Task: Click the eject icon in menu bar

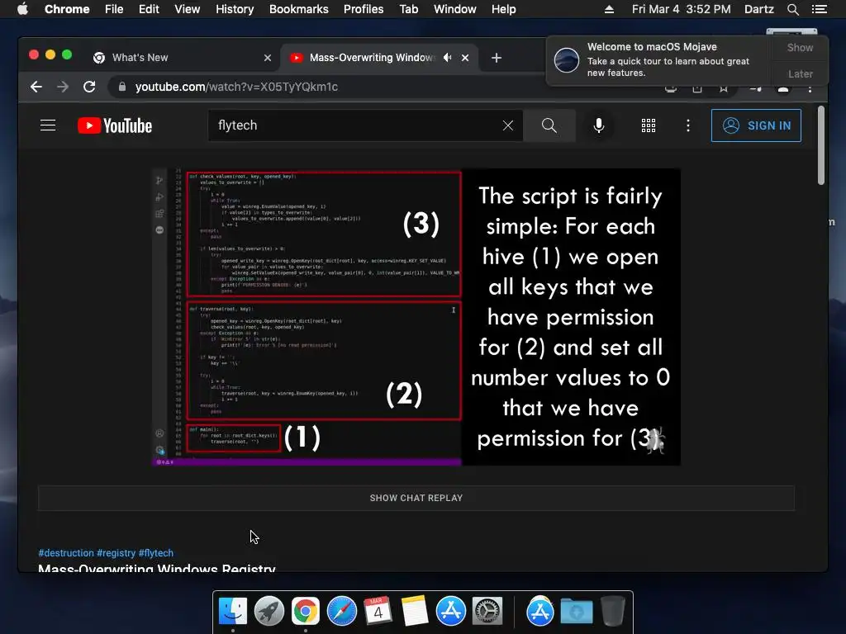Action: click(609, 9)
